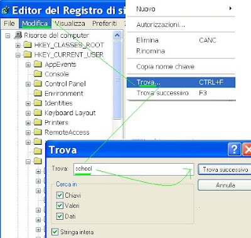251x238 pixels.
Task: Open the Visualizza menu
Action: click(x=70, y=23)
